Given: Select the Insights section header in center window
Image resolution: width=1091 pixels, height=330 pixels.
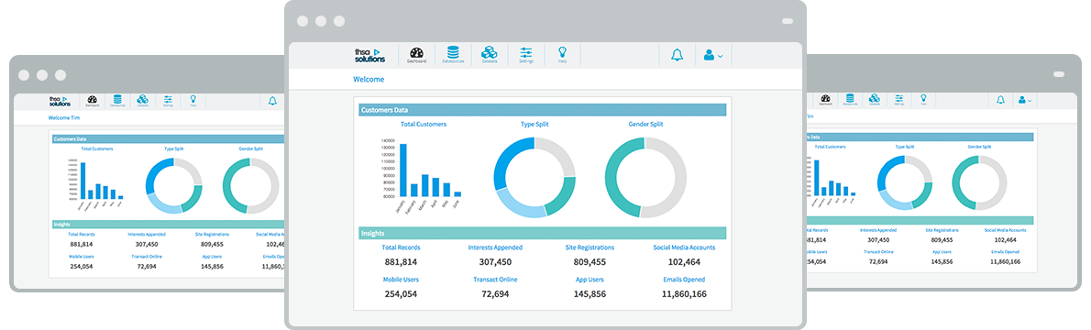Looking at the screenshot, I should click(x=542, y=233).
